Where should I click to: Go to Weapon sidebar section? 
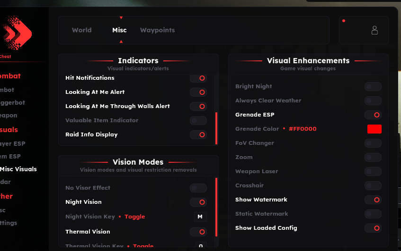coord(9,115)
